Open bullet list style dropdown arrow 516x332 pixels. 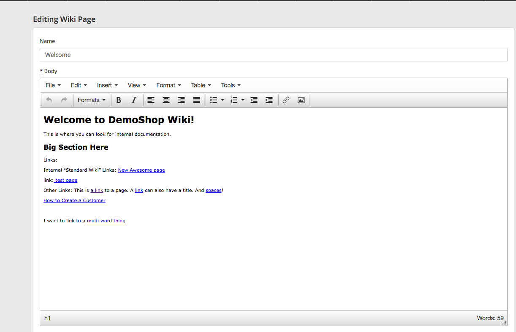(223, 100)
